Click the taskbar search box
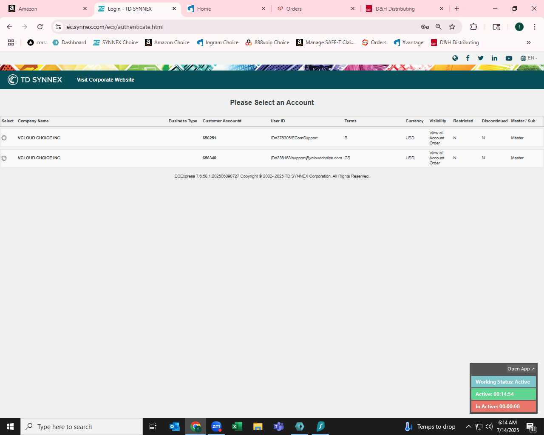 (82, 427)
